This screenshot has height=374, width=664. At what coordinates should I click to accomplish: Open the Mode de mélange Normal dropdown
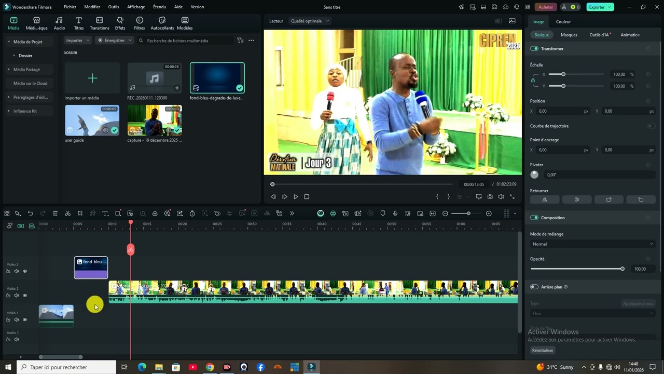(x=592, y=244)
